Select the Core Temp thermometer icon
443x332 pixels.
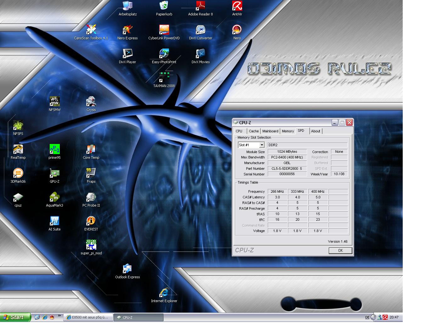point(91,152)
